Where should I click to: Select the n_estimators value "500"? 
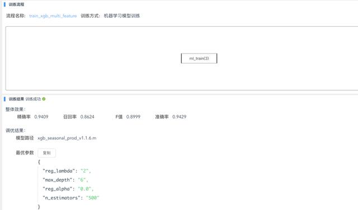tap(92, 198)
